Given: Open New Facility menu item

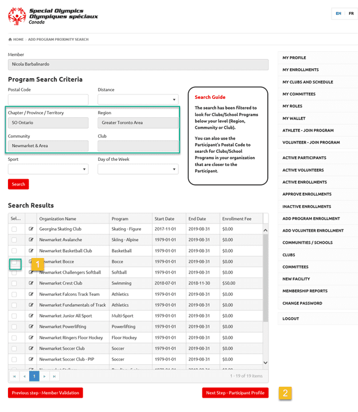Looking at the screenshot, I should pyautogui.click(x=296, y=279).
